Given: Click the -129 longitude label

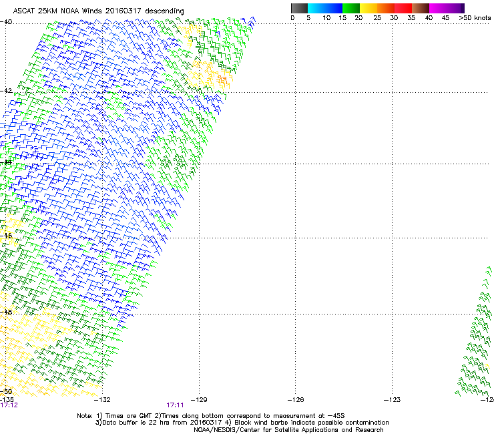Looking at the screenshot, I should pos(199,400).
